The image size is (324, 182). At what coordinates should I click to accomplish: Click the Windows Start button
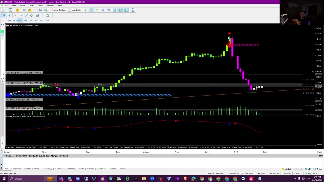(4, 179)
